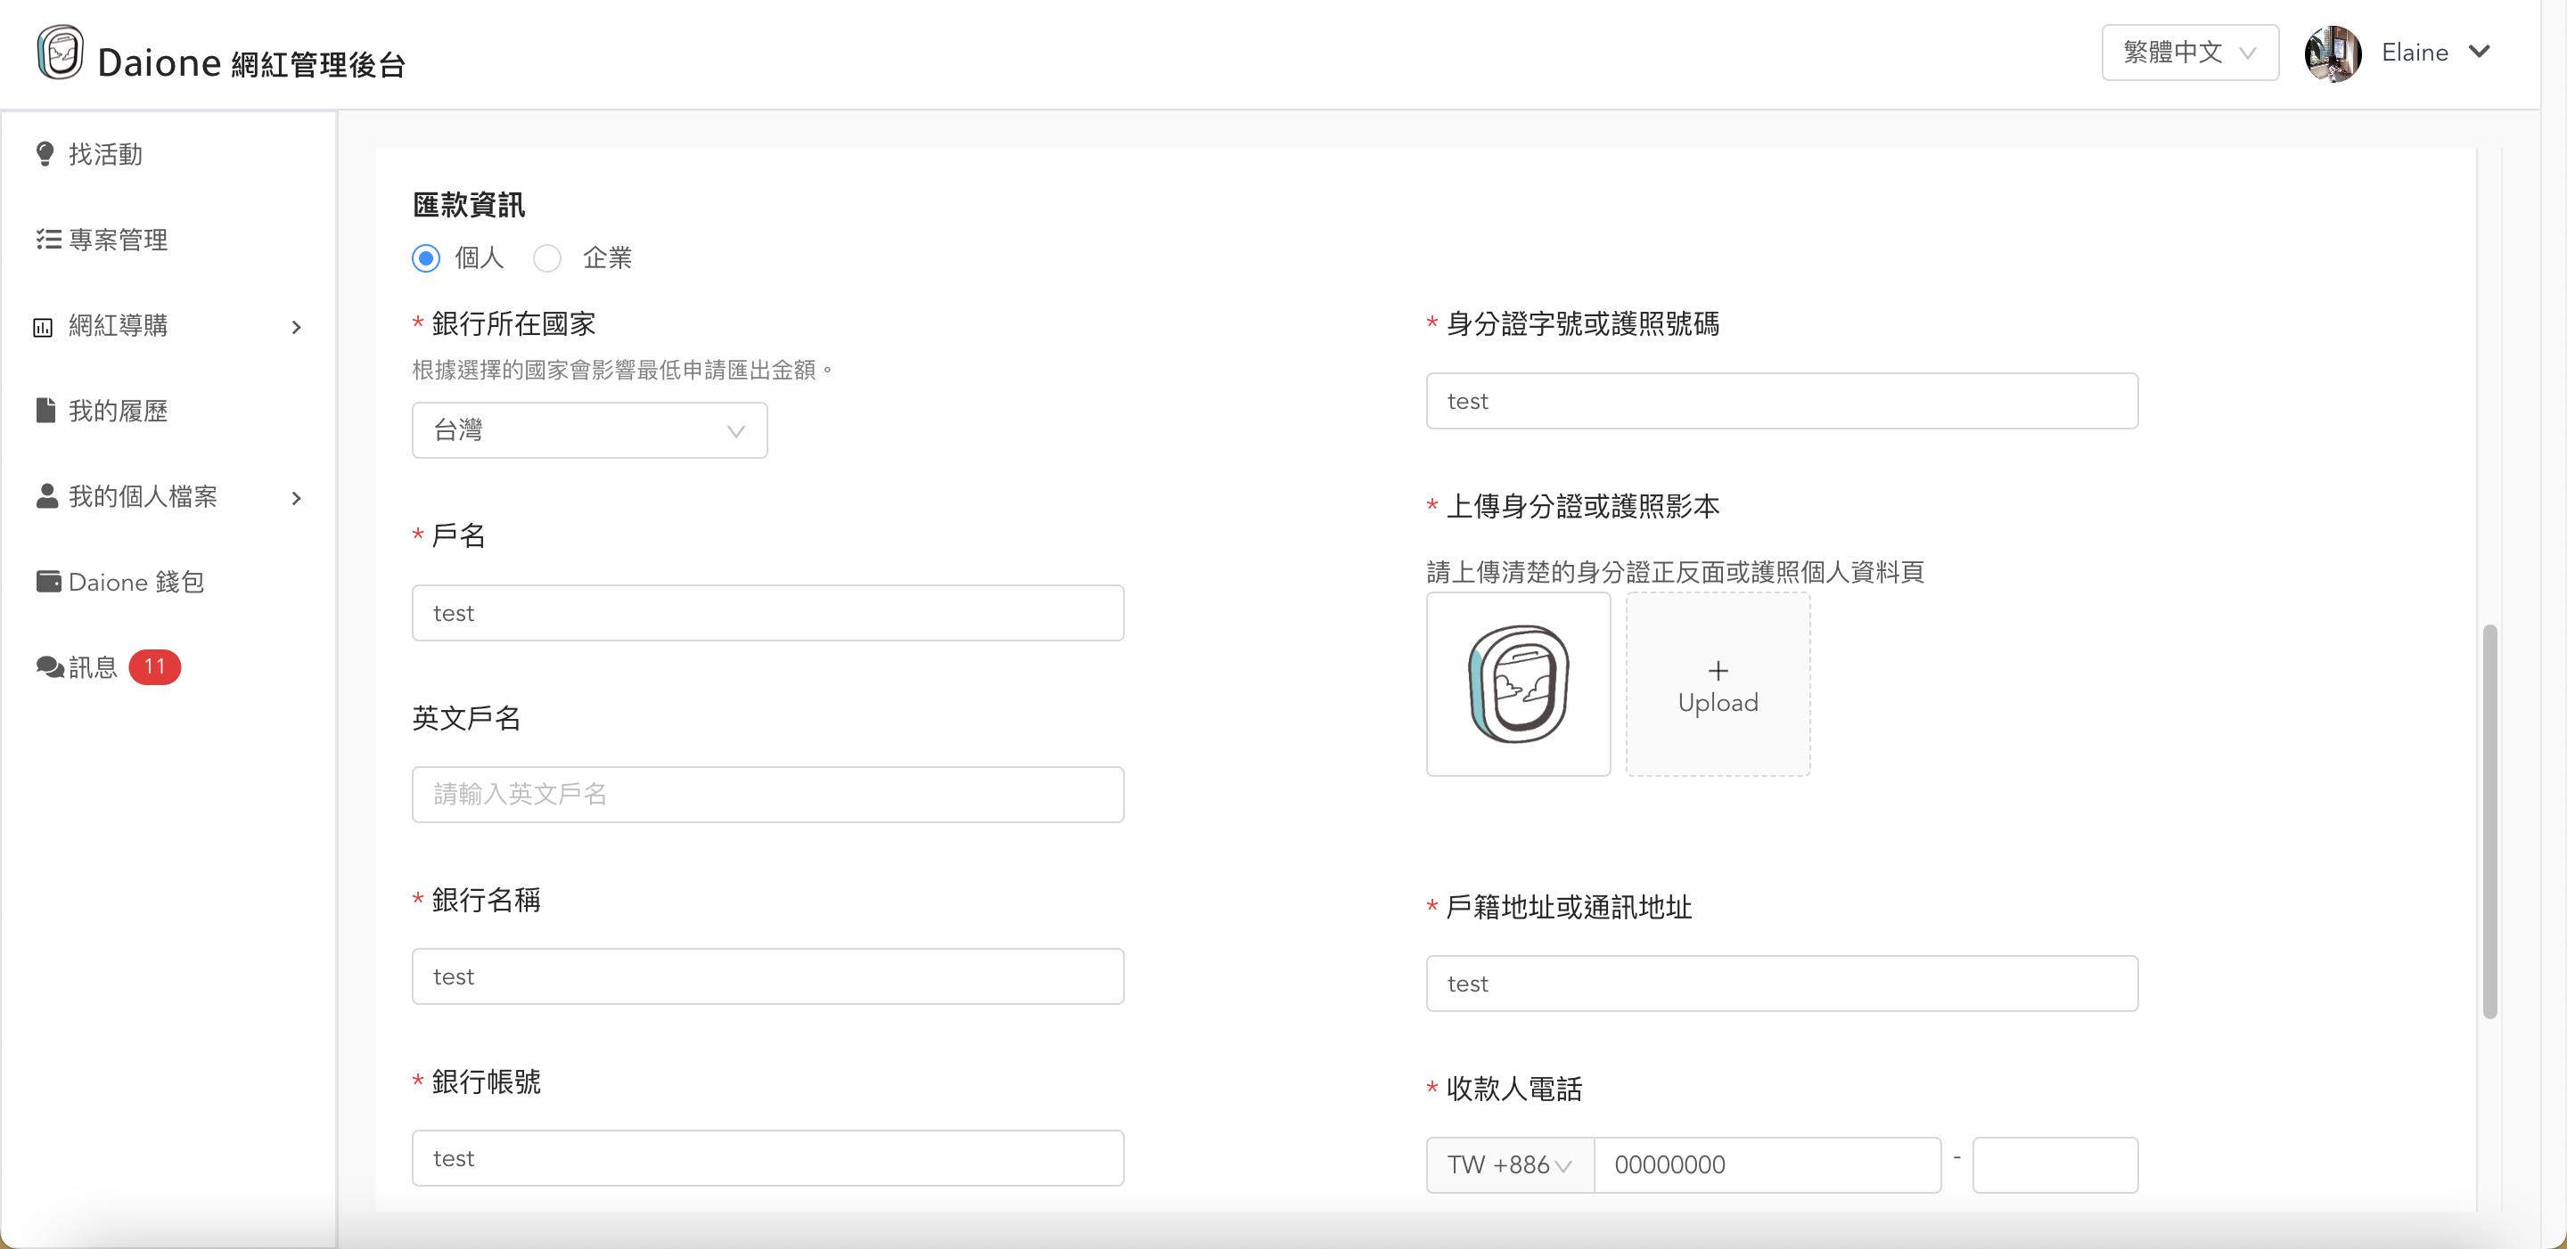Click the 銀行帳號 input field
The image size is (2567, 1249).
point(767,1157)
